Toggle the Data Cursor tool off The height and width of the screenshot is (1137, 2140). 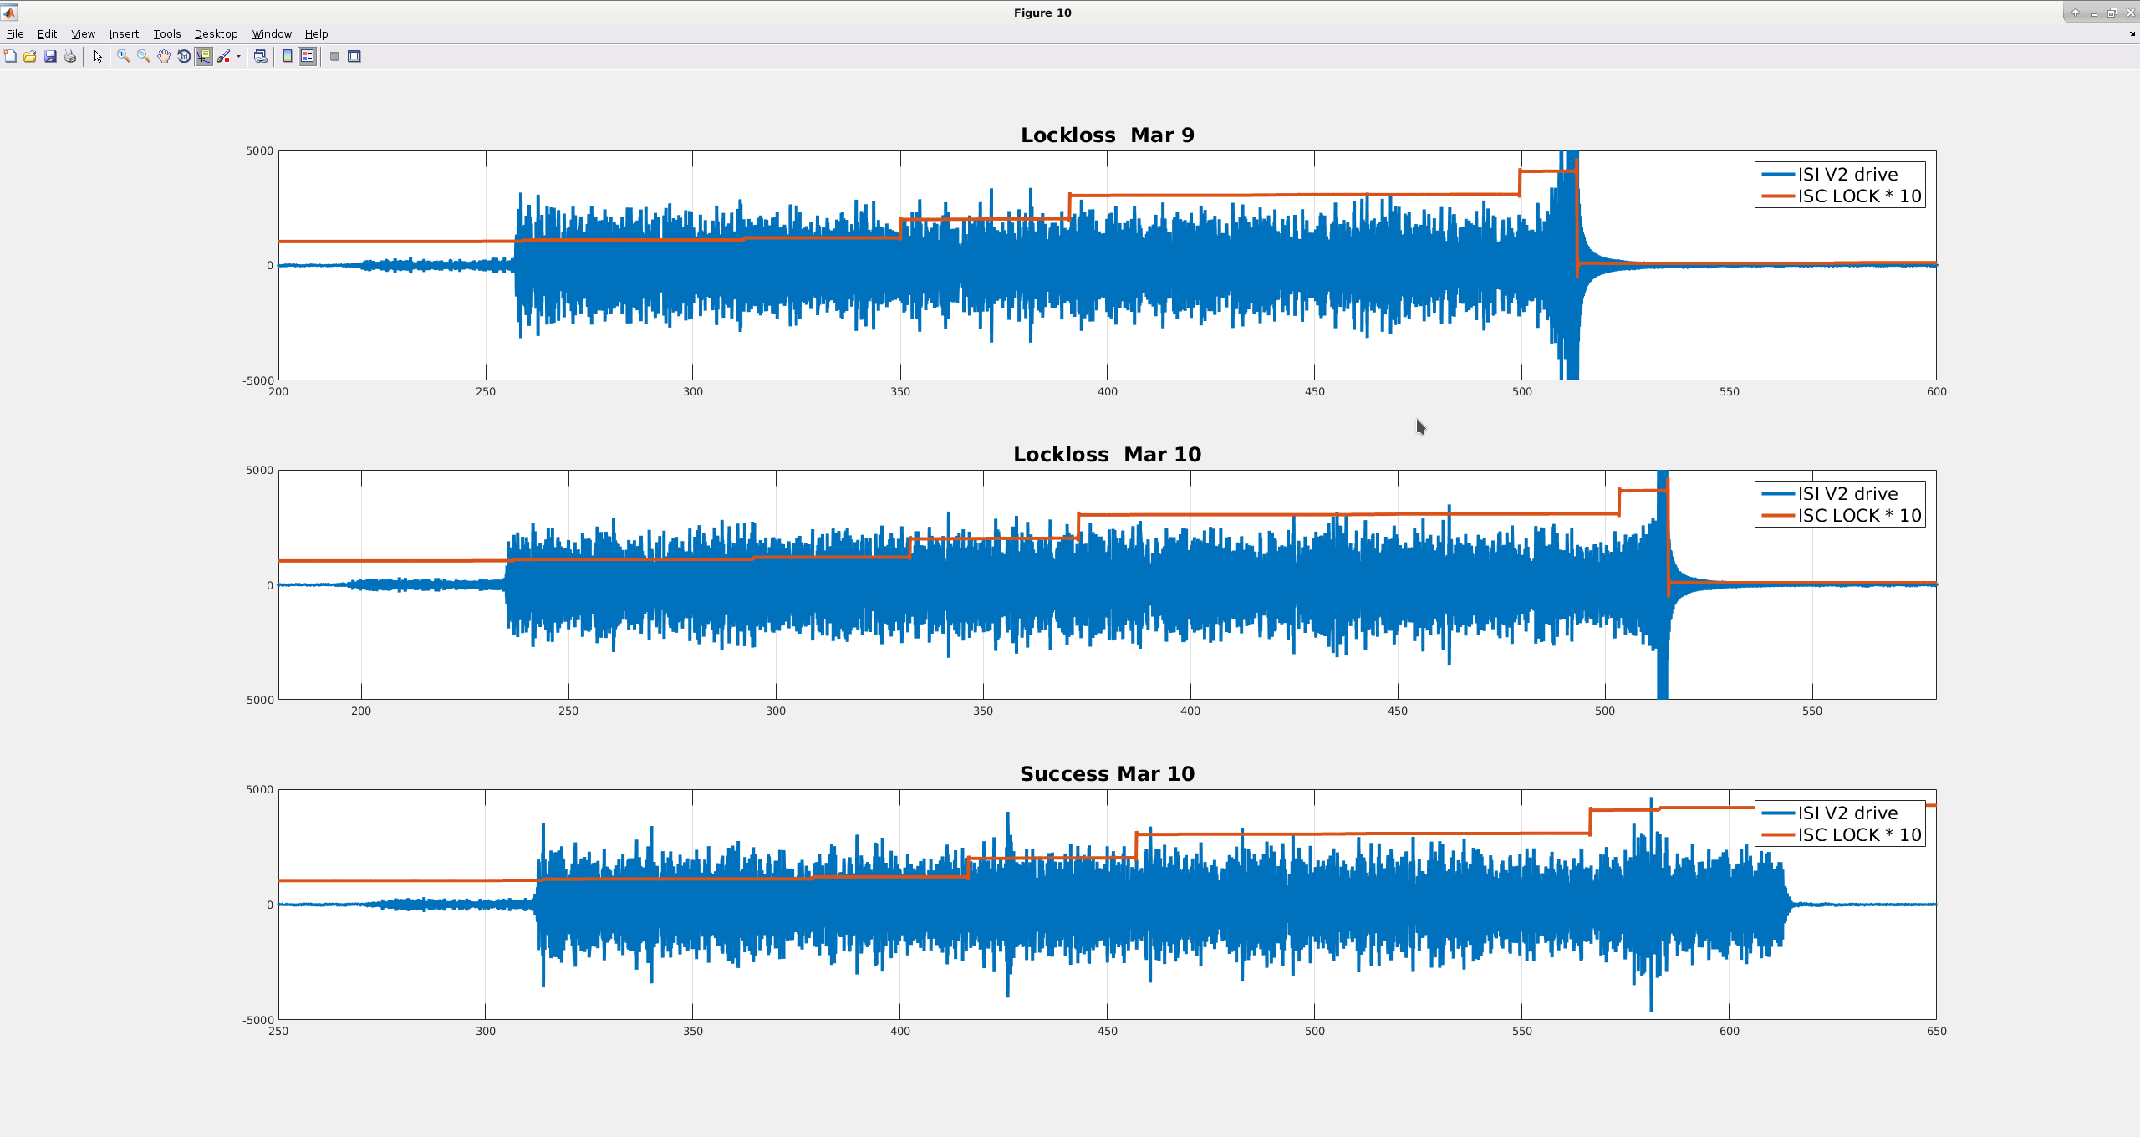[x=204, y=56]
